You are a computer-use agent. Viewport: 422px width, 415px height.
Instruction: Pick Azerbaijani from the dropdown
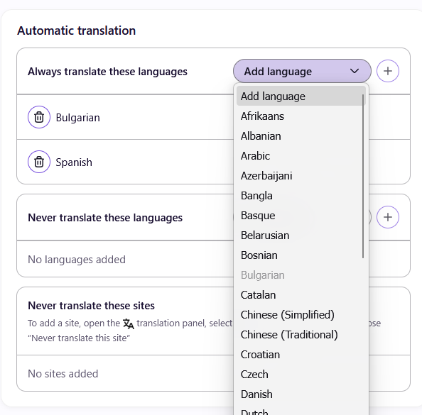(x=301, y=176)
